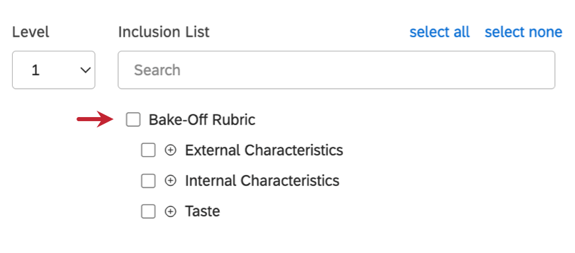Tick the External Characteristics checkbox
Screen dimensions: 575x253
148,150
